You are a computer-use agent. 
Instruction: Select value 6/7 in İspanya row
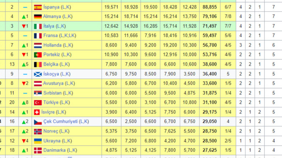pos(228,7)
